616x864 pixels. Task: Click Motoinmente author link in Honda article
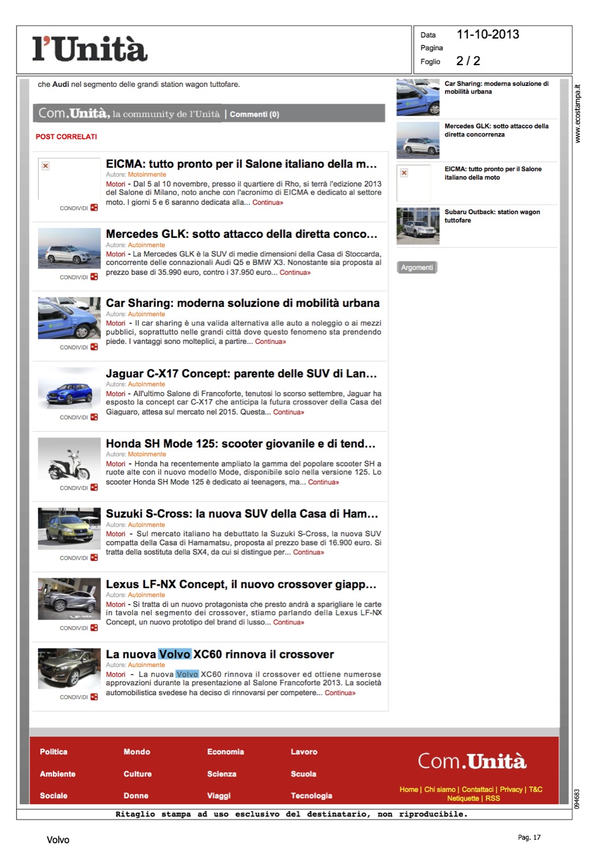[147, 454]
